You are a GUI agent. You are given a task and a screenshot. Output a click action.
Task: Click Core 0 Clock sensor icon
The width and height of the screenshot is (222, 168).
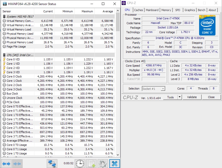[x=4, y=76]
